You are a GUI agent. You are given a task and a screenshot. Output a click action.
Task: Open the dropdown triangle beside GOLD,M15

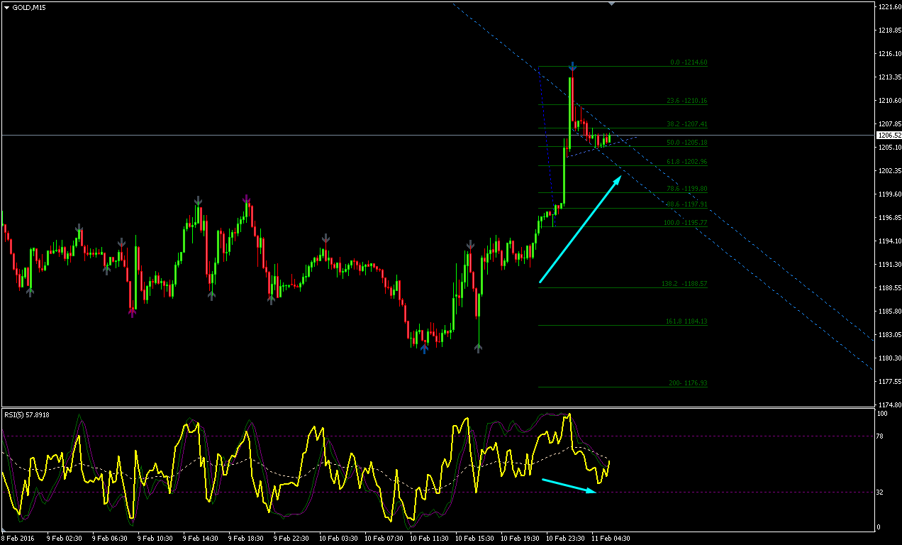coord(7,7)
